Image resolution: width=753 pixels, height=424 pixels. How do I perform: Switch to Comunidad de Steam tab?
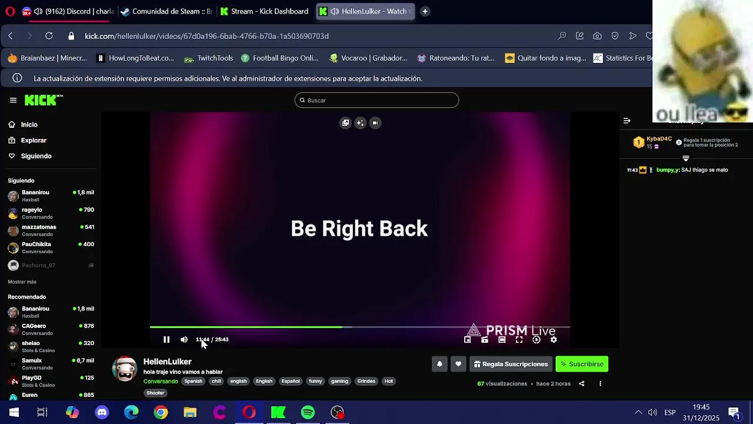(x=166, y=11)
